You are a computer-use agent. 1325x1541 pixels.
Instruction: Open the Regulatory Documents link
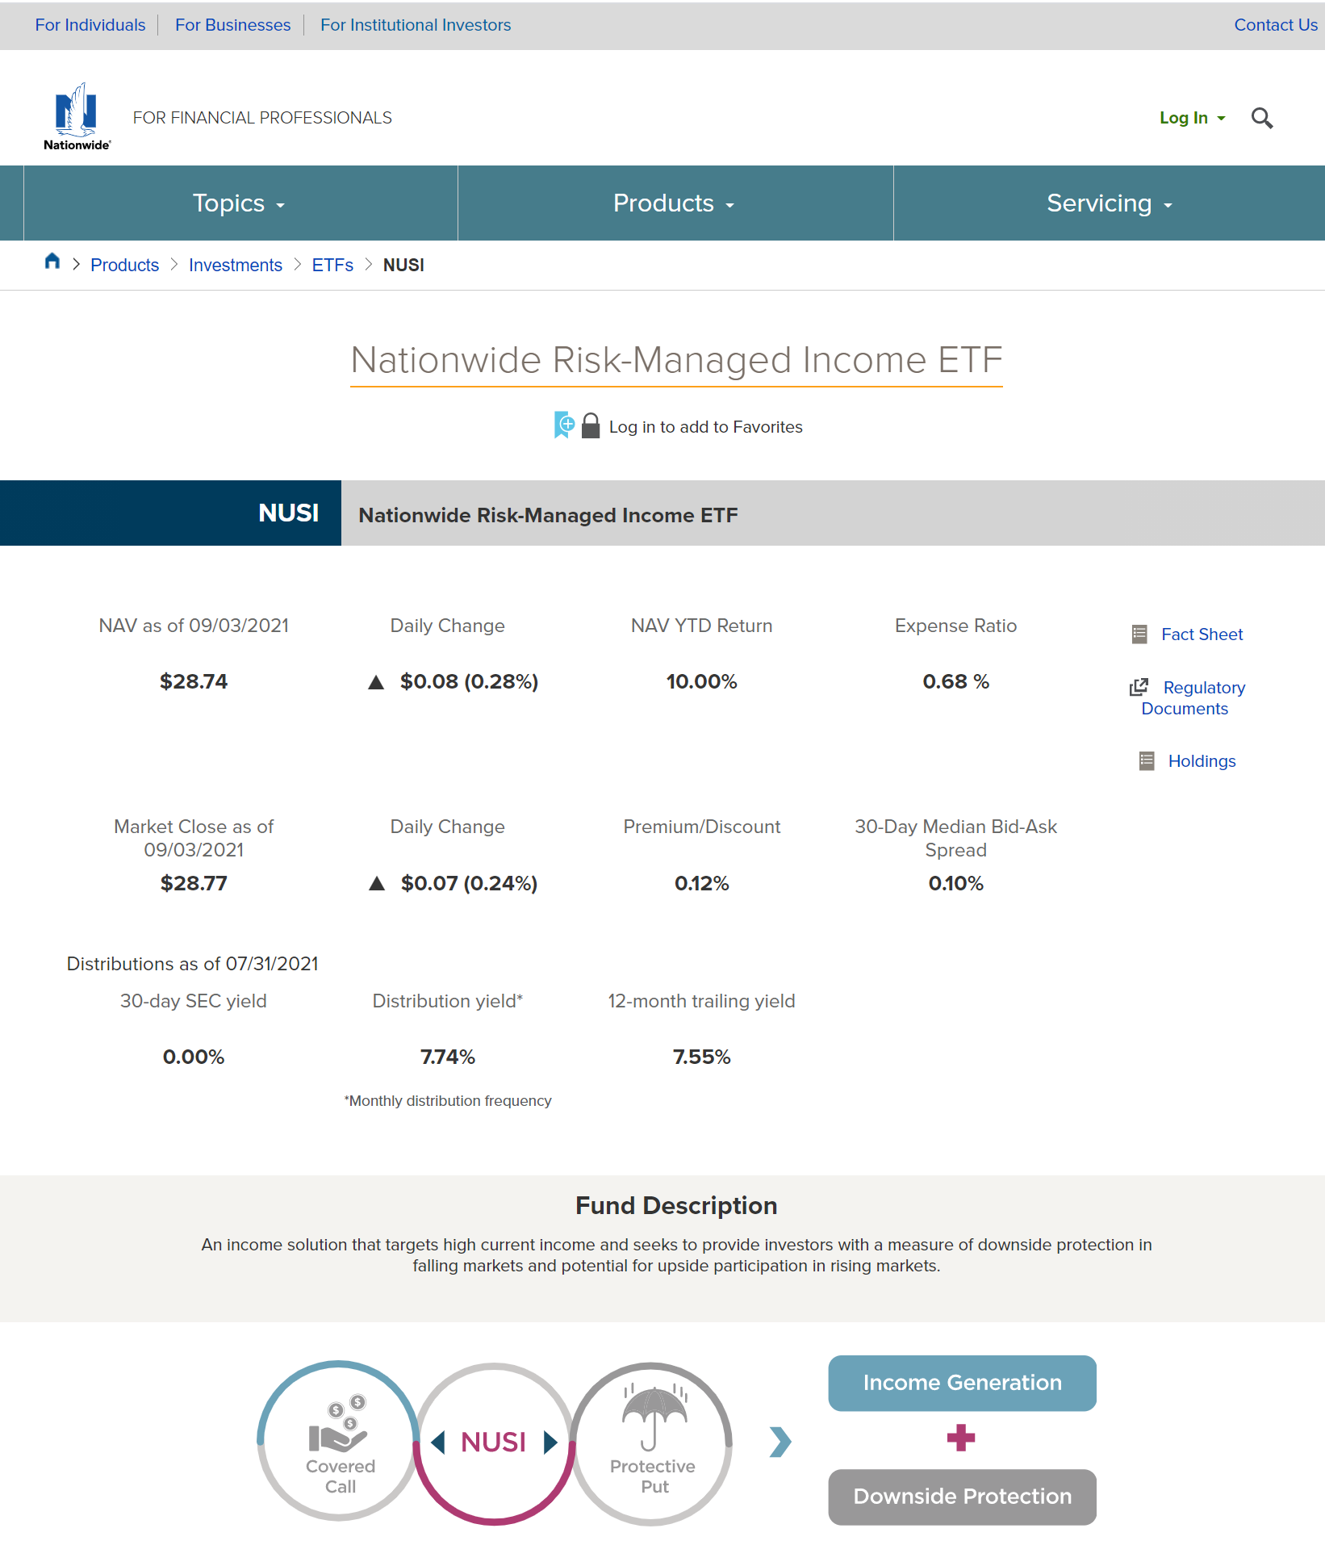tap(1193, 698)
